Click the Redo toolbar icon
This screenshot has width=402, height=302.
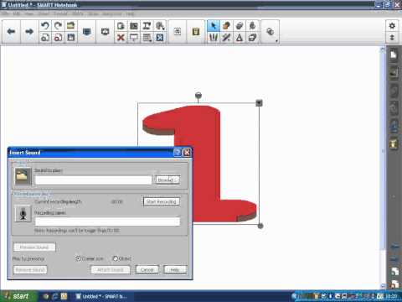[58, 26]
